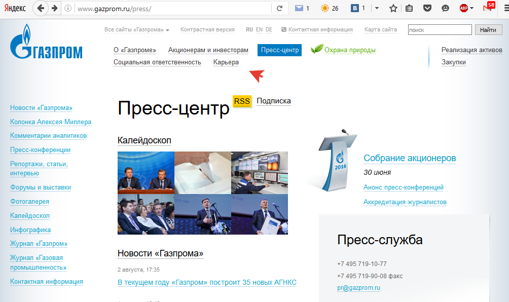Click the browser forward arrow button
Viewport: 509px width, 302px height.
point(55,9)
